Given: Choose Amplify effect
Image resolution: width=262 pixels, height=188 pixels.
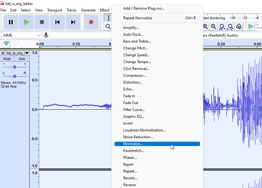Looking at the screenshot, I should tap(157, 28).
